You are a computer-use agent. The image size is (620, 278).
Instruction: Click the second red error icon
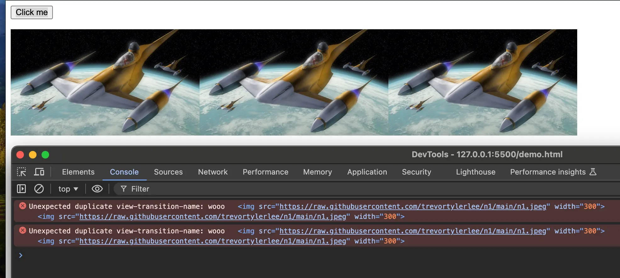pyautogui.click(x=23, y=231)
